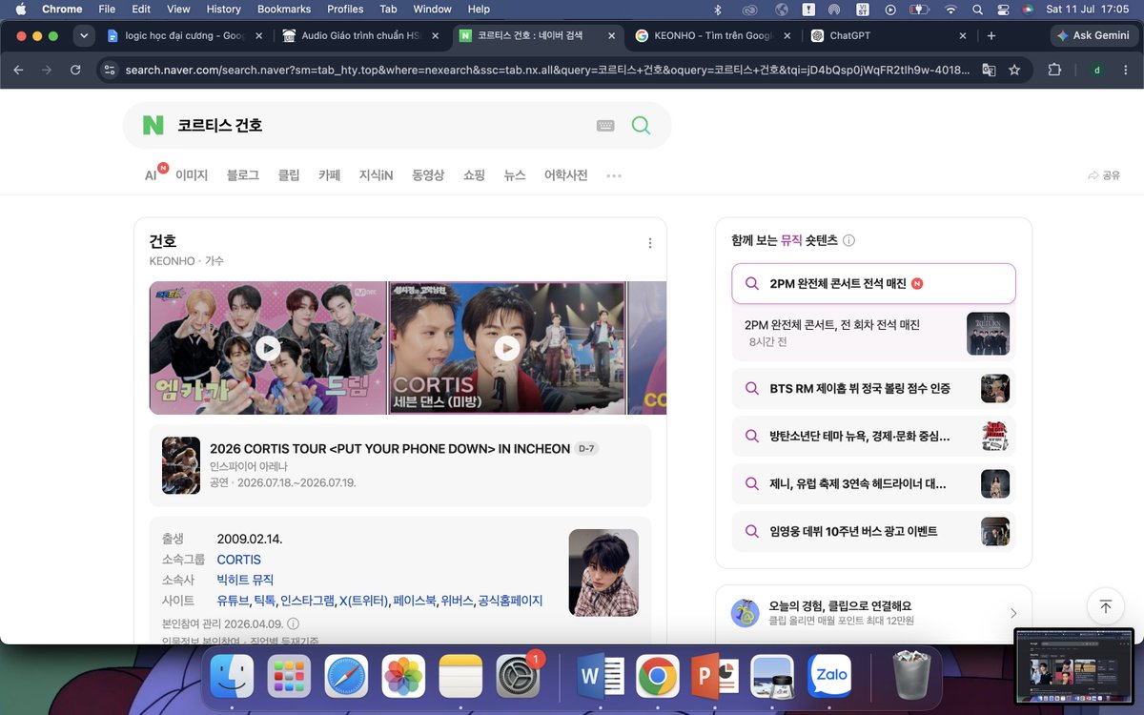Open Photos from the Dock
The image size is (1144, 715).
403,676
